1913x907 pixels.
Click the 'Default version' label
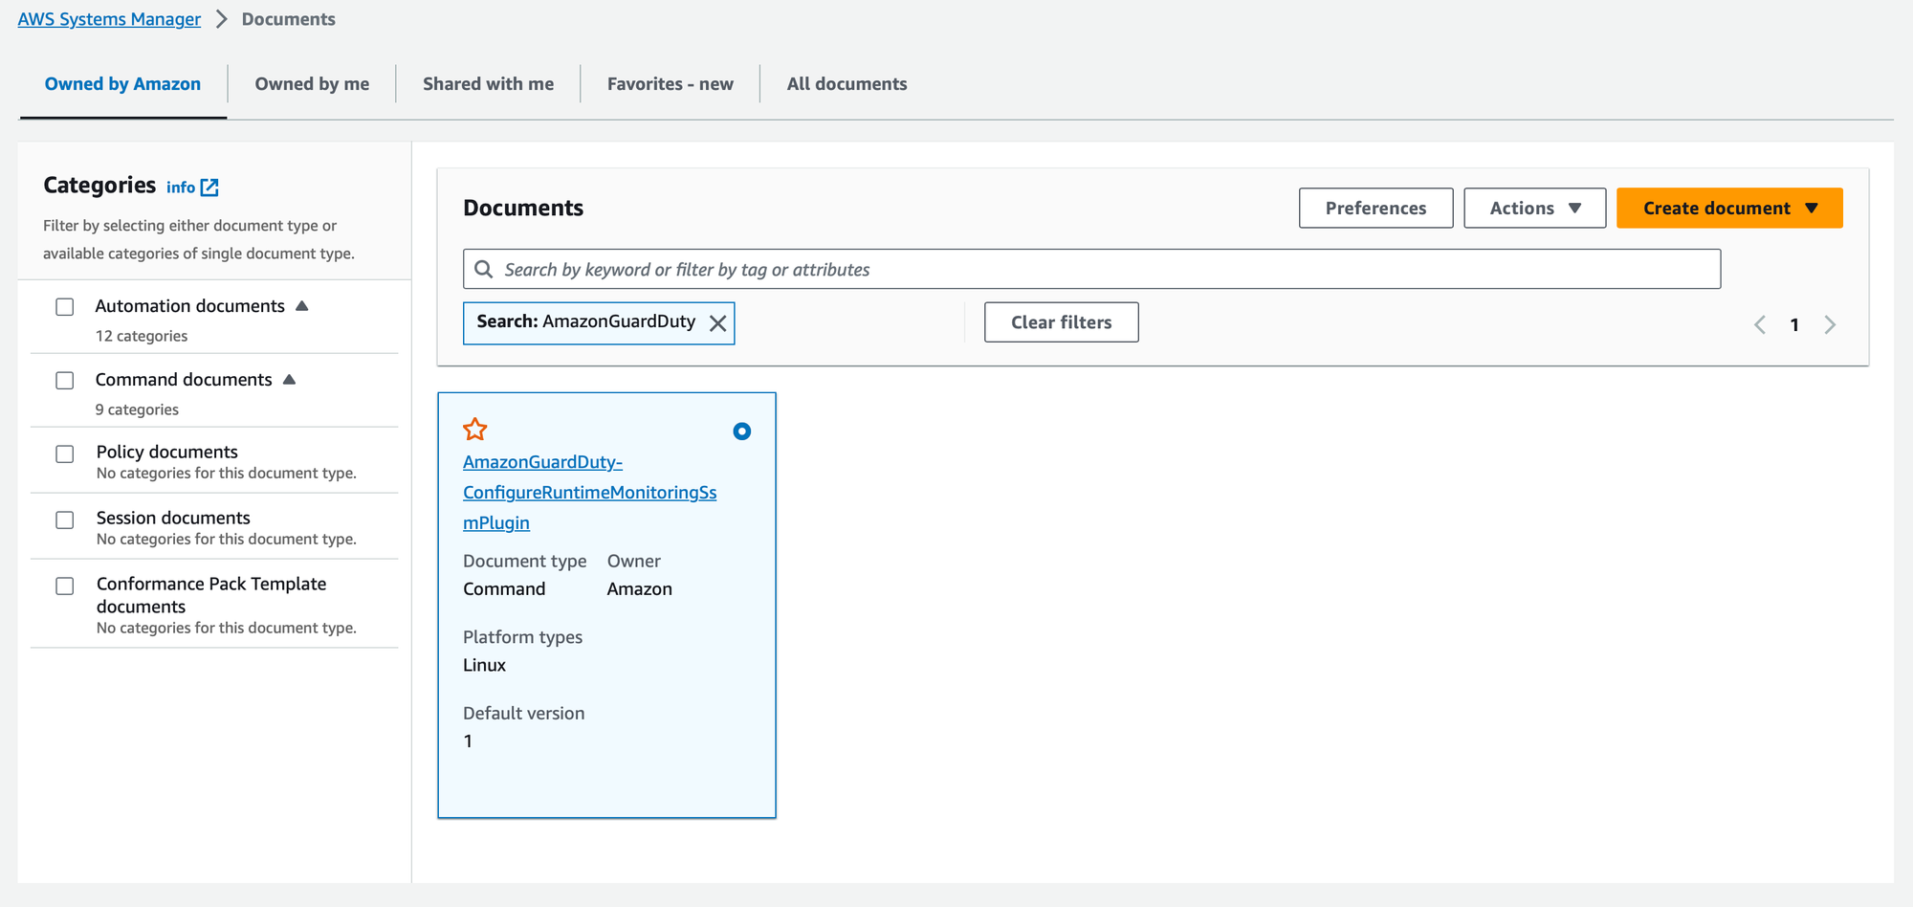(523, 714)
